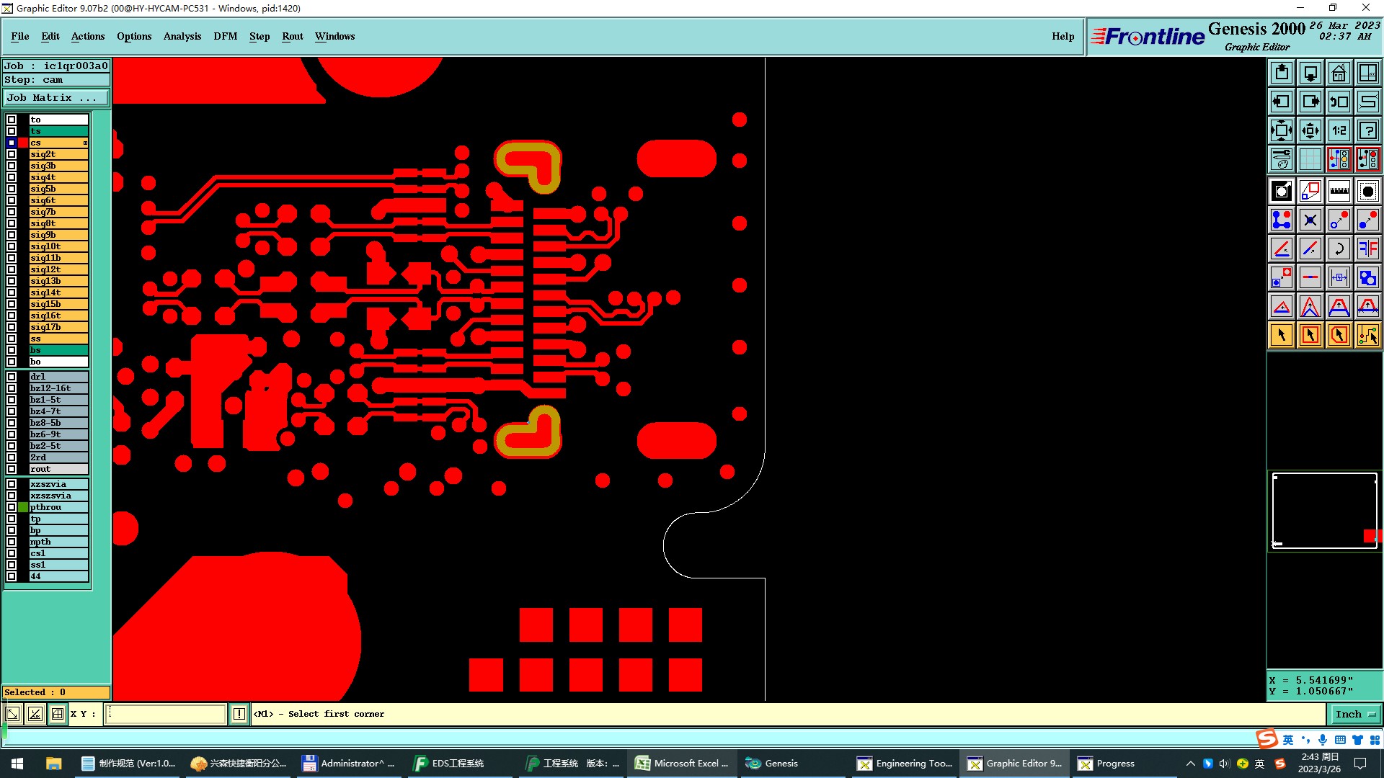Click the 1:2 zoom scale icon
This screenshot has width=1384, height=778.
pyautogui.click(x=1339, y=130)
